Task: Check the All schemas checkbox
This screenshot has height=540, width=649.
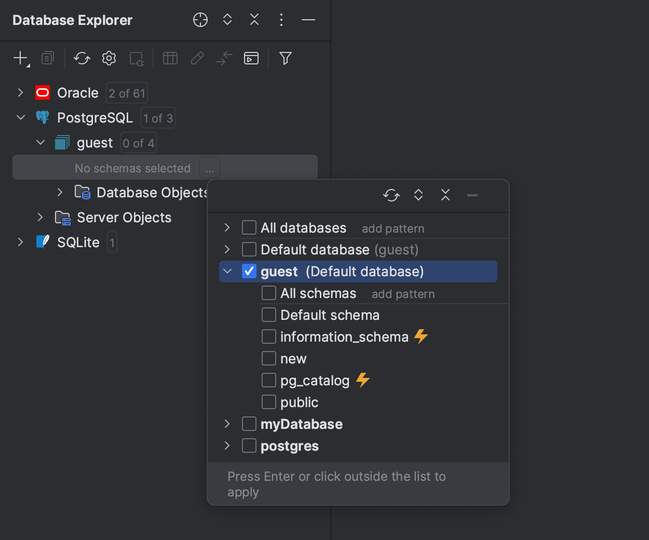Action: point(269,292)
